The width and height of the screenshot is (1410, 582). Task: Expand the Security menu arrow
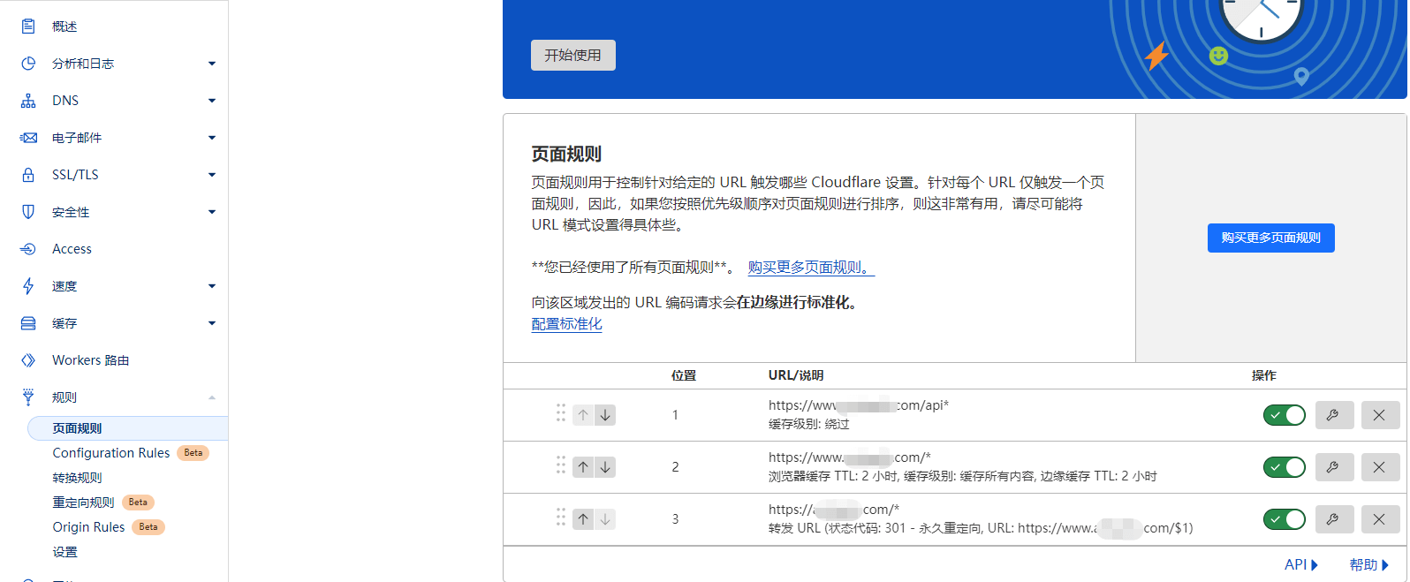212,212
